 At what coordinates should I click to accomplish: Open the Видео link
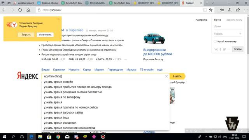(x=46, y=70)
